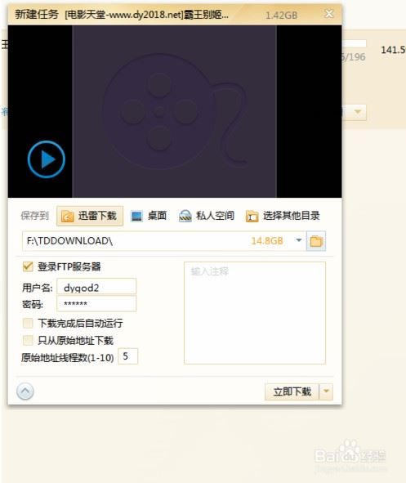This screenshot has width=406, height=483.
Task: Tick the 只从原始地址下载 checkbox
Action: click(x=28, y=340)
